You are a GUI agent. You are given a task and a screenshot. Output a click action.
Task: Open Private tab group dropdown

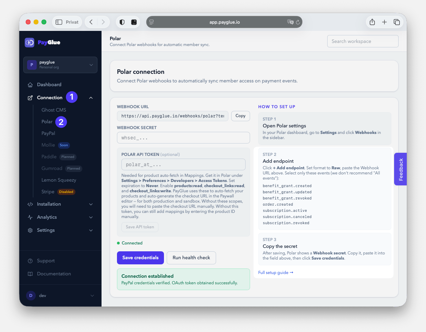(67, 22)
